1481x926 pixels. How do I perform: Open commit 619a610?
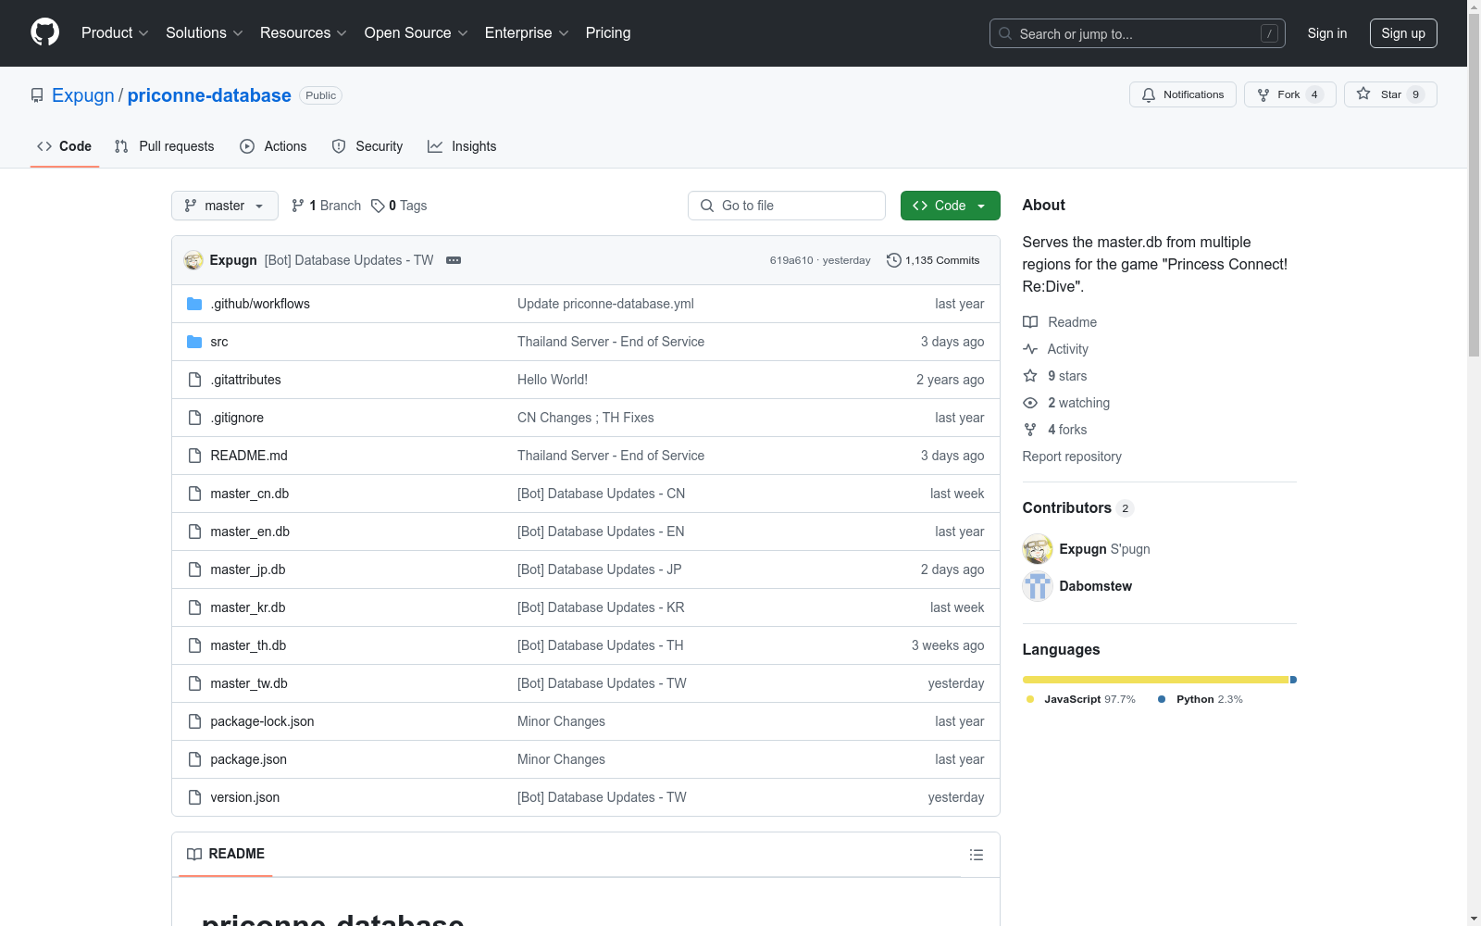pyautogui.click(x=791, y=260)
